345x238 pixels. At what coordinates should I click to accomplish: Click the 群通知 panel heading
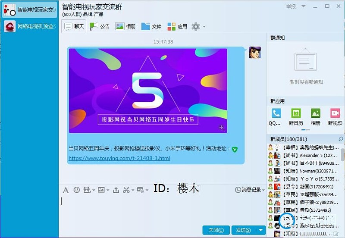point(277,38)
